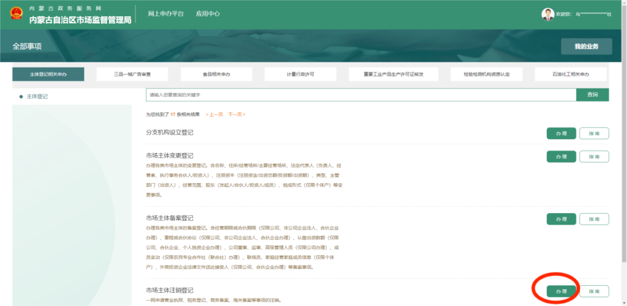Click the 市场主体注销登记 title text
Screen dimensions: 627x306
170,290
